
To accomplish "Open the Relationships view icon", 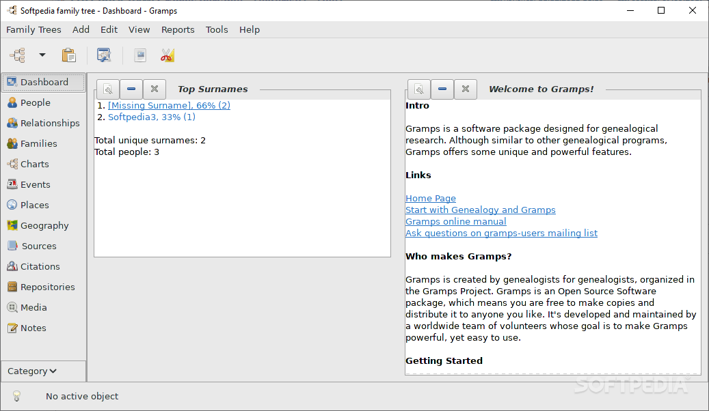I will click(x=12, y=123).
